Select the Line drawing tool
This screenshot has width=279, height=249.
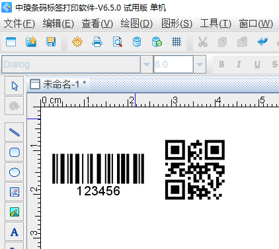[x=15, y=132]
